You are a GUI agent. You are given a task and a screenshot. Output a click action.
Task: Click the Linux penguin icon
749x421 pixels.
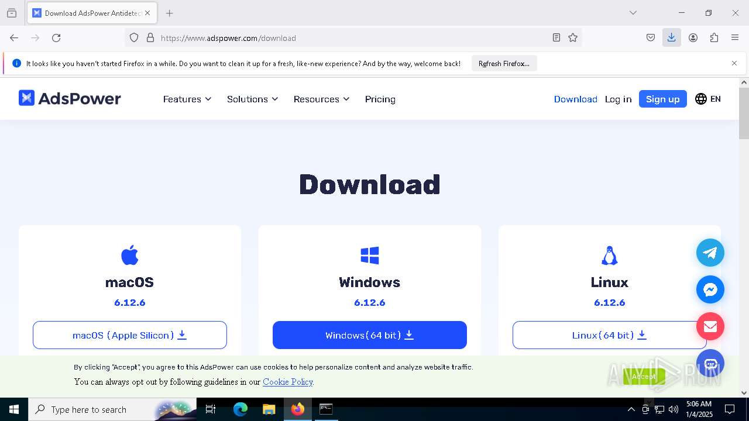point(610,255)
